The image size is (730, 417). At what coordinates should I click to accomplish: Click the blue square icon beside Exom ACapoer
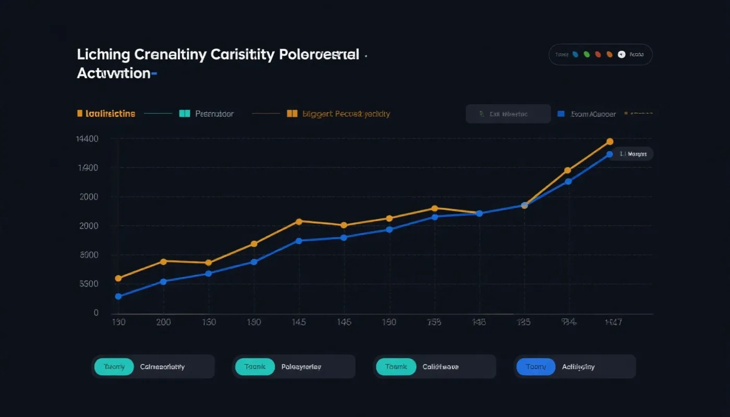pyautogui.click(x=561, y=113)
